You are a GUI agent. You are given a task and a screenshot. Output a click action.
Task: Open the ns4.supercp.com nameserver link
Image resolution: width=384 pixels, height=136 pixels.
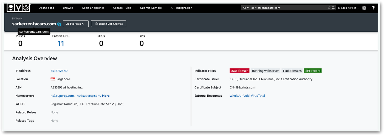89,96
